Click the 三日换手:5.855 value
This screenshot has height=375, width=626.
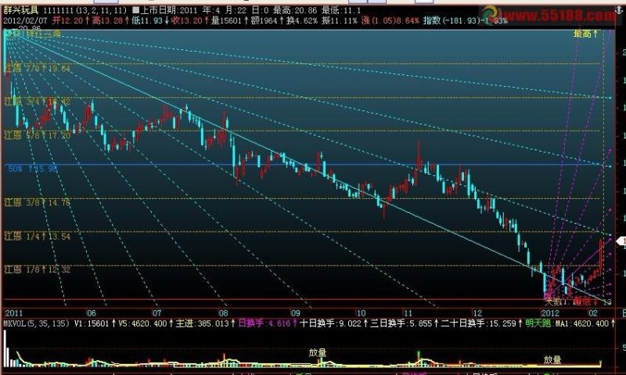click(x=403, y=323)
